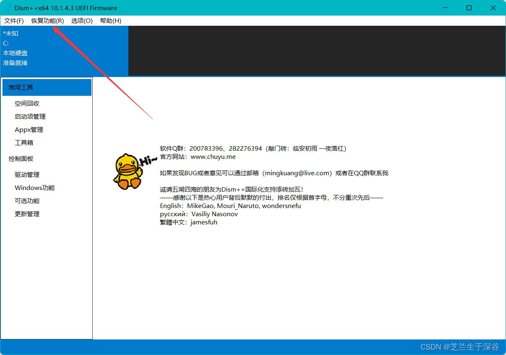Image resolution: width=506 pixels, height=355 pixels.
Task: Open 更新管理 in the sidebar
Action: click(x=27, y=214)
